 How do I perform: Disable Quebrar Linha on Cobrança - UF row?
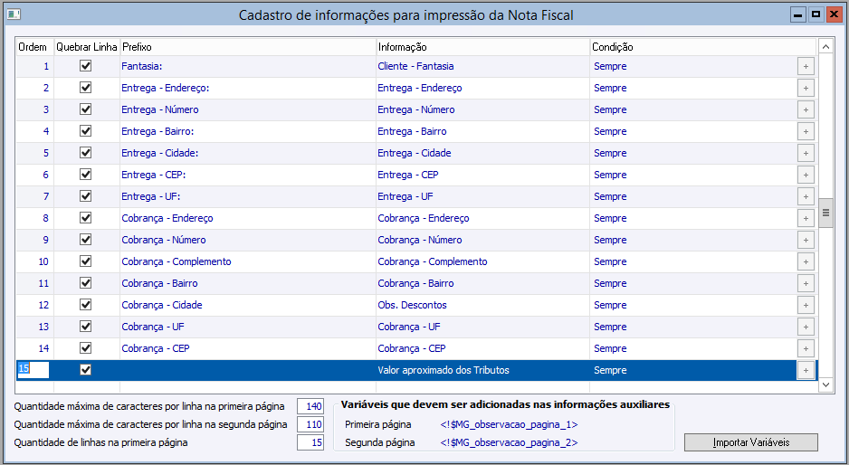coord(86,327)
